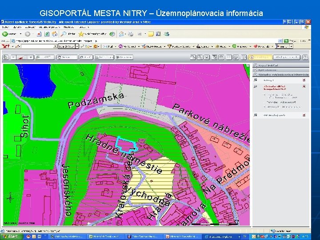This screenshot has height=240, width=320.
Task: Open the address bar dropdown arrow
Action: pyautogui.click(x=280, y=41)
